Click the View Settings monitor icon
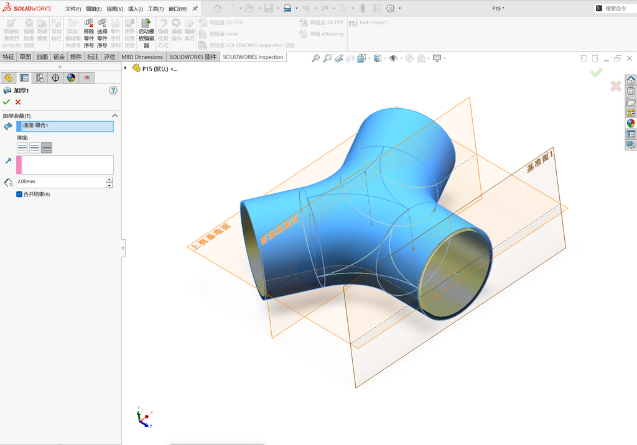 point(437,58)
